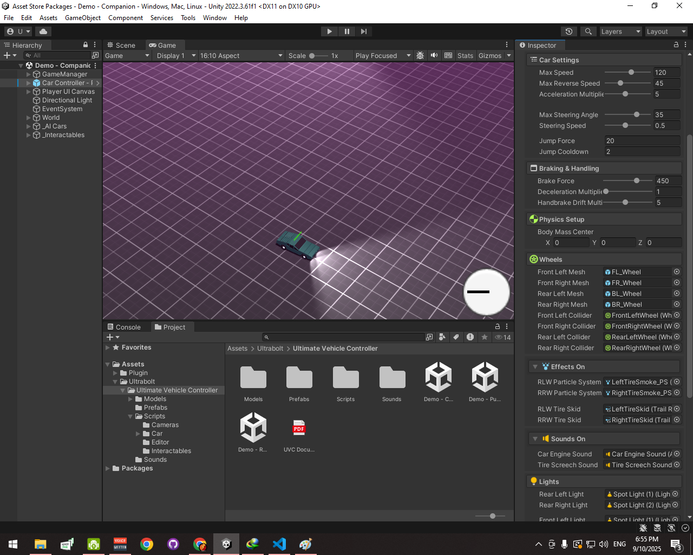
Task: Select the Demo - R... scene asset icon
Action: tap(253, 428)
